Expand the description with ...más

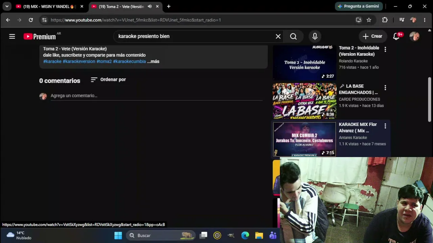click(x=153, y=61)
